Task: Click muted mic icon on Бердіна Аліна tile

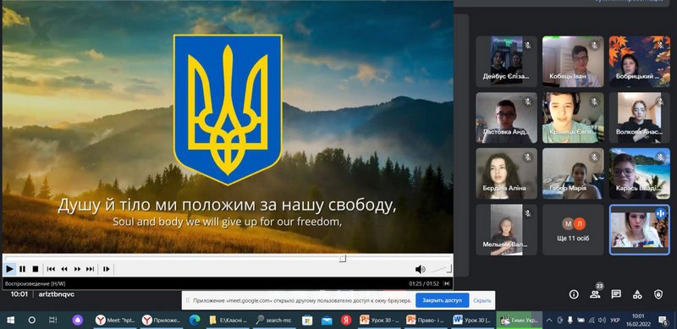Action: pos(527,157)
